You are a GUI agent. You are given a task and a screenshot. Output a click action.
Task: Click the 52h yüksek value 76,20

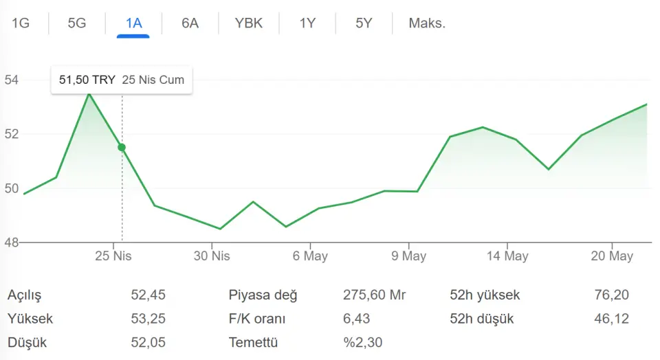click(x=612, y=295)
